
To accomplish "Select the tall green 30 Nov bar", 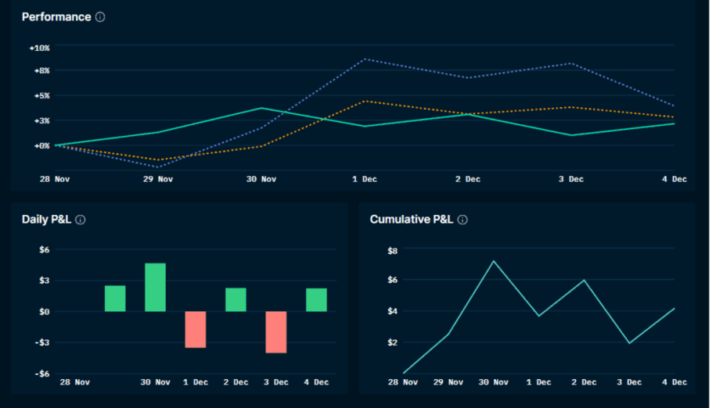I will 155,287.
